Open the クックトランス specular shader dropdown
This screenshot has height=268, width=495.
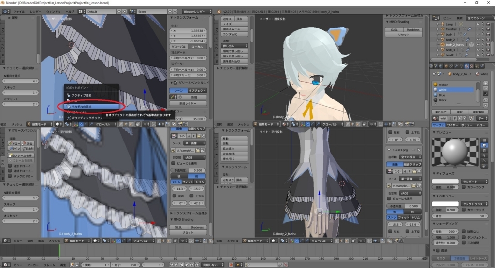[x=475, y=204]
